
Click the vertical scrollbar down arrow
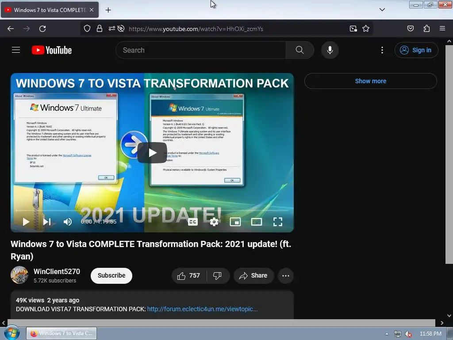click(449, 315)
